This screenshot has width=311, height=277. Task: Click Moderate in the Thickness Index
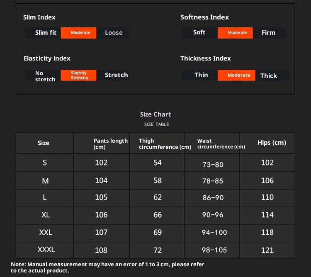pyautogui.click(x=239, y=75)
